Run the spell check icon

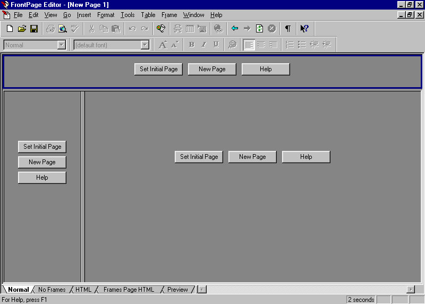[x=75, y=29]
